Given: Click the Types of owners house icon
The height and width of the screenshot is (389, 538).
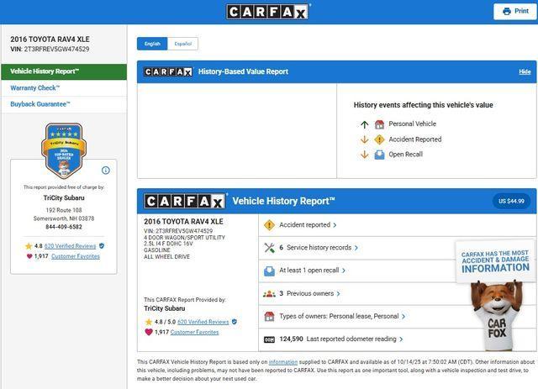Looking at the screenshot, I should [x=269, y=317].
